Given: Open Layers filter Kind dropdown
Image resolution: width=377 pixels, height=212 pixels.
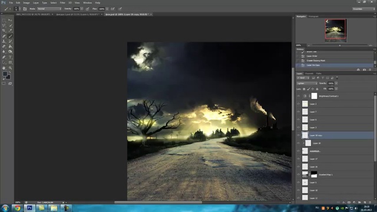Looking at the screenshot, I should pyautogui.click(x=303, y=78).
